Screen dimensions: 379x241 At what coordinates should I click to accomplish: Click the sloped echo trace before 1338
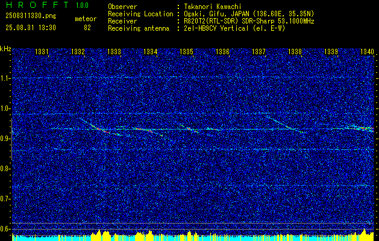285,125
